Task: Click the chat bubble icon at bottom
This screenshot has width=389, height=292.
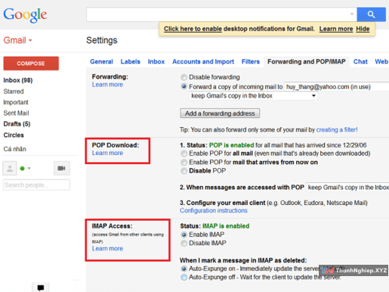Action: (x=41, y=287)
